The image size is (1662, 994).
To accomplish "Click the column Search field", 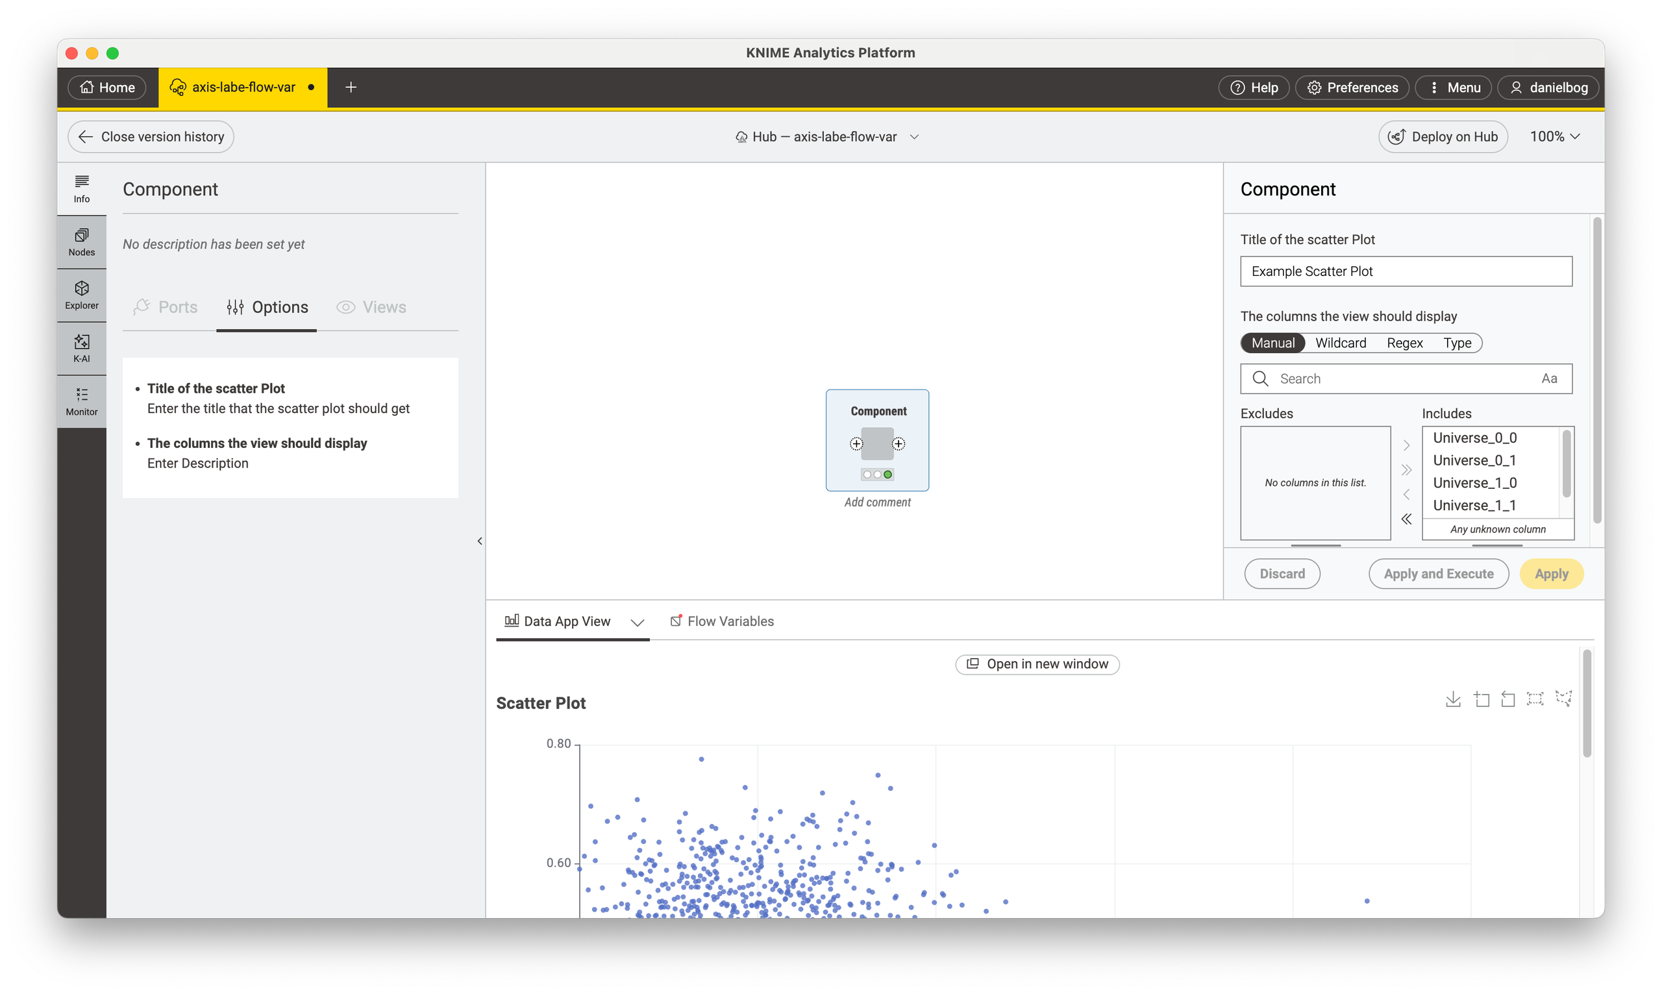I will tap(1406, 379).
